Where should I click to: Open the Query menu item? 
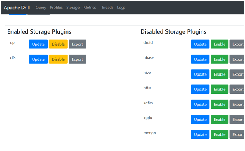pyautogui.click(x=41, y=8)
